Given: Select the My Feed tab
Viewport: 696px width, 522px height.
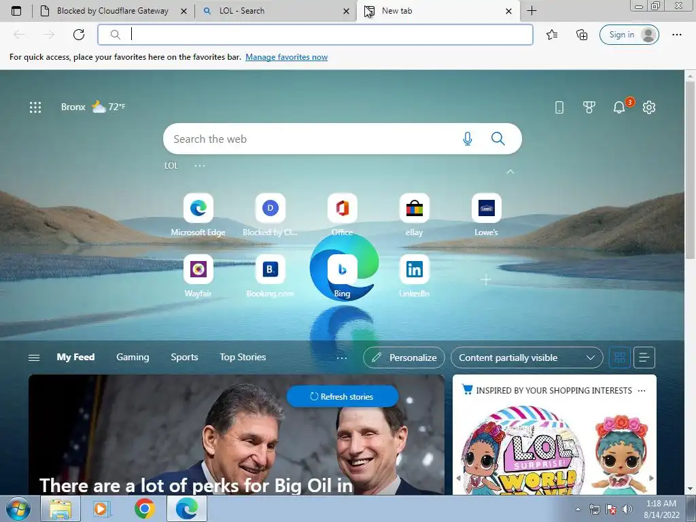Looking at the screenshot, I should (75, 358).
